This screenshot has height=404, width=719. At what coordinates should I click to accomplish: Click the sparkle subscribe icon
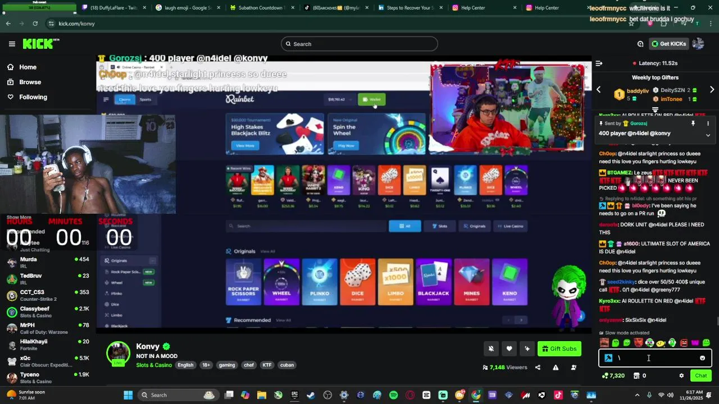[x=527, y=348]
